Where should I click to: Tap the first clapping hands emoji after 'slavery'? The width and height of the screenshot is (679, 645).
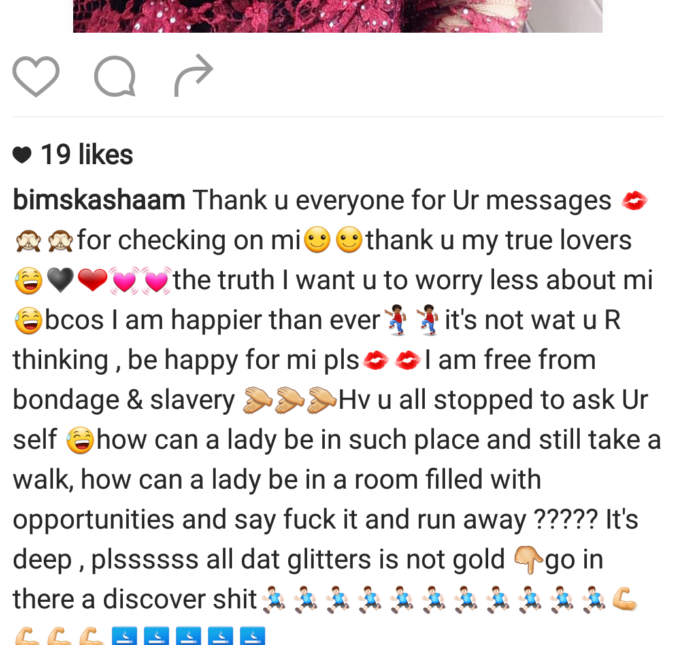257,400
